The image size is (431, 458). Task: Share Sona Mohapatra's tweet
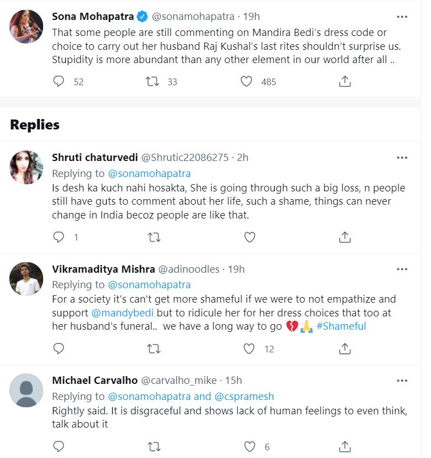[x=345, y=81]
